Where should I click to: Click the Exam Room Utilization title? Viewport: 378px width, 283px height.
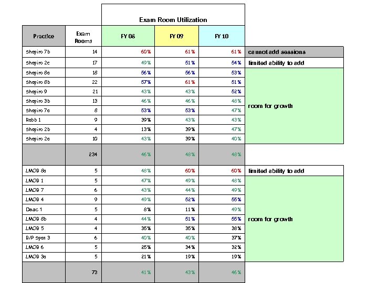pyautogui.click(x=173, y=20)
